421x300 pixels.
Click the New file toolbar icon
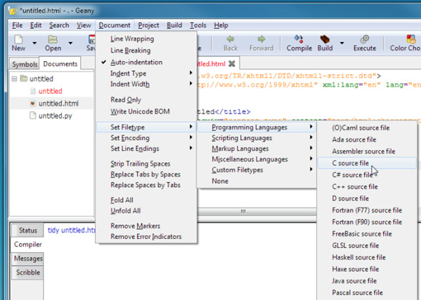pos(18,39)
